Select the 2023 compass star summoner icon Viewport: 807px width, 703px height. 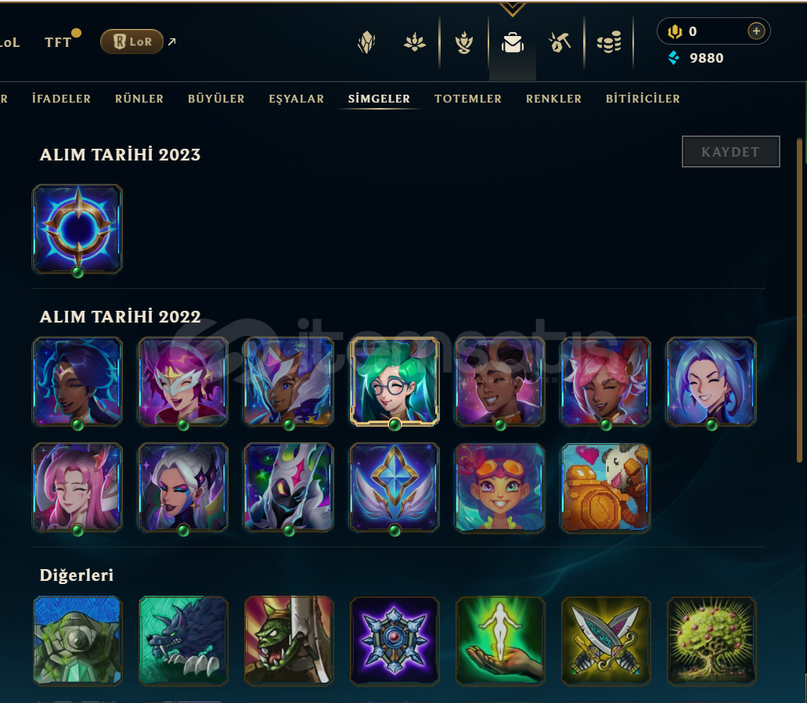[x=77, y=229]
